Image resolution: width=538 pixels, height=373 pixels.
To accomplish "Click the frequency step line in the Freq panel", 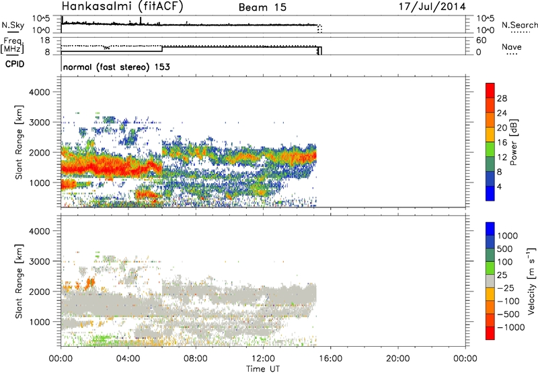I will [x=162, y=48].
